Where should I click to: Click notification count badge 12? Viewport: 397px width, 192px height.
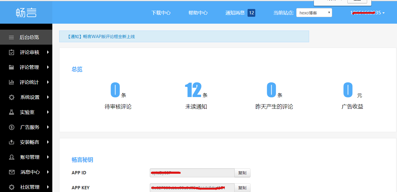tap(251, 13)
